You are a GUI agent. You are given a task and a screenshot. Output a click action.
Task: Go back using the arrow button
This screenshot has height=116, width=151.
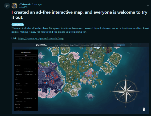[7, 6]
